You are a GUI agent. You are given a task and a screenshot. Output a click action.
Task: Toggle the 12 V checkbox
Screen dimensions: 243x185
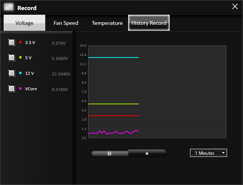pos(11,73)
